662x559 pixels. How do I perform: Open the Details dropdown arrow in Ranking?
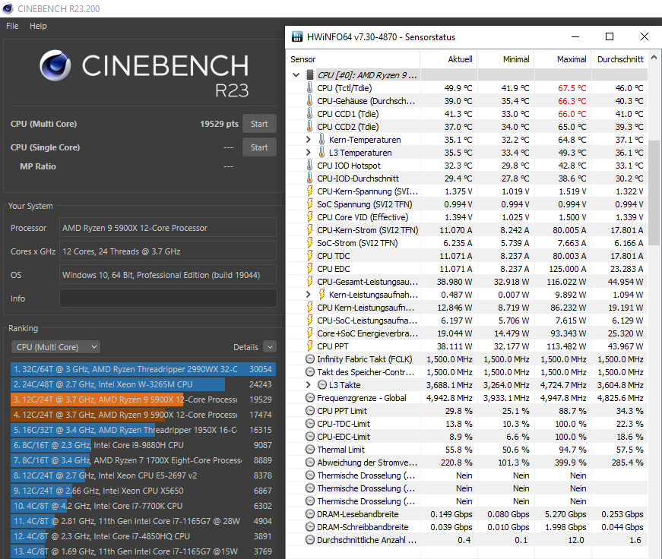point(270,347)
